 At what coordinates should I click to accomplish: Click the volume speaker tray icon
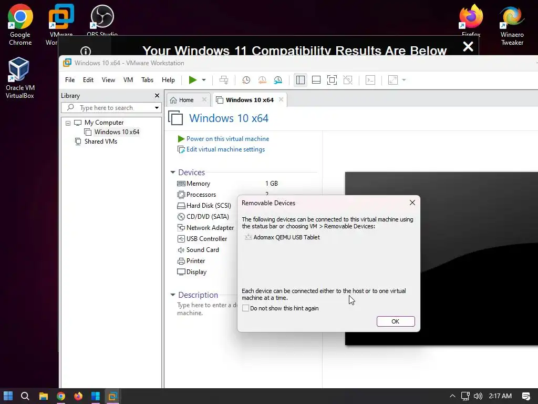click(x=478, y=396)
